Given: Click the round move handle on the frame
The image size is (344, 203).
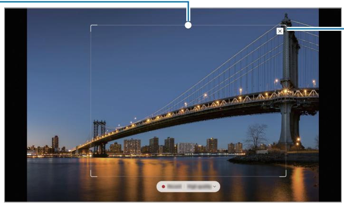Looking at the screenshot, I should [188, 25].
